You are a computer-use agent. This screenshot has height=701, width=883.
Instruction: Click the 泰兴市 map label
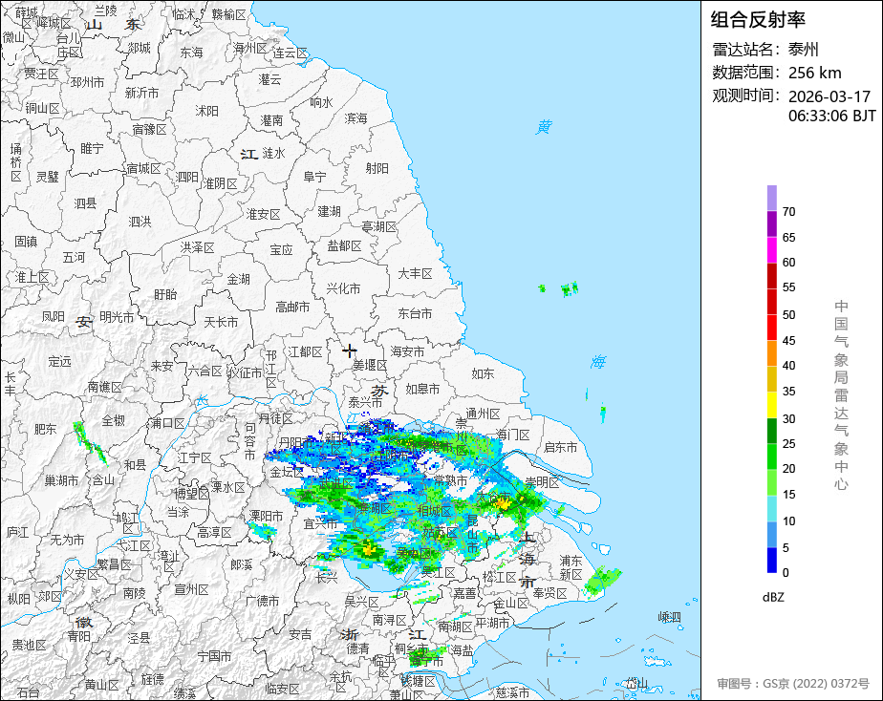pos(365,403)
